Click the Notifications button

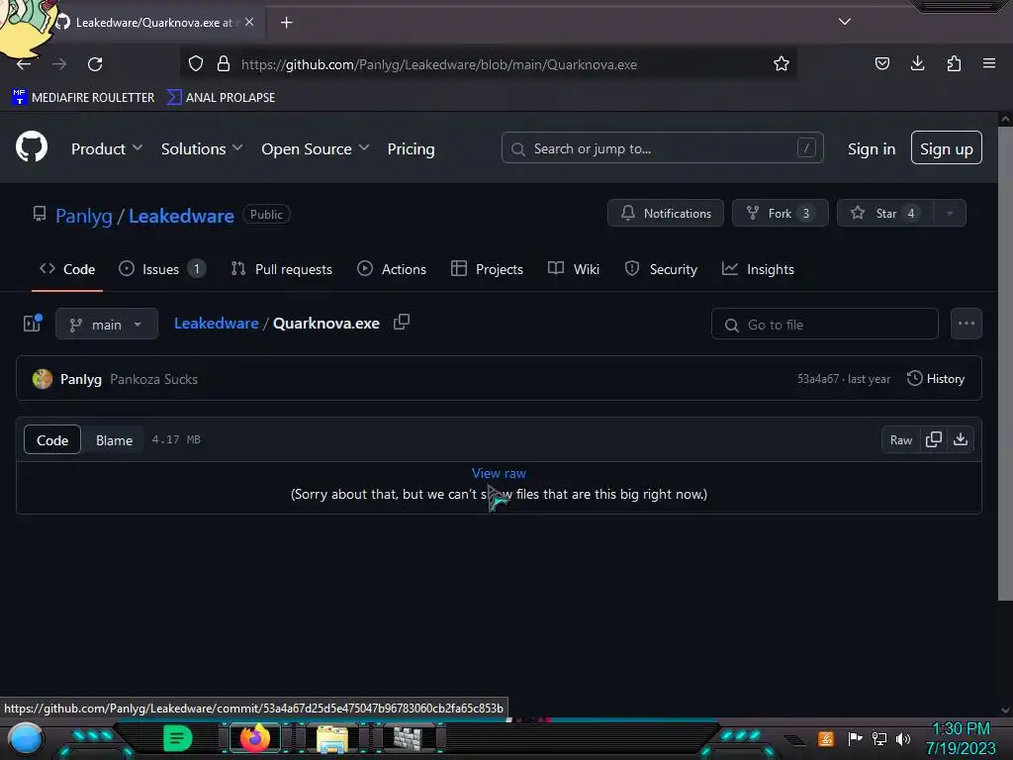pos(666,214)
